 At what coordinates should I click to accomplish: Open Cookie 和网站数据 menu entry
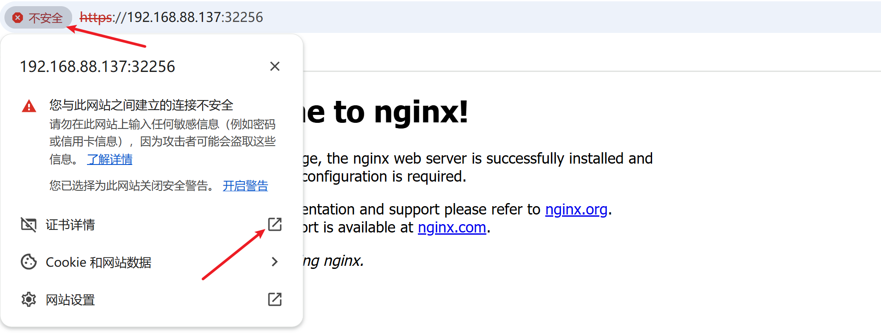click(152, 262)
